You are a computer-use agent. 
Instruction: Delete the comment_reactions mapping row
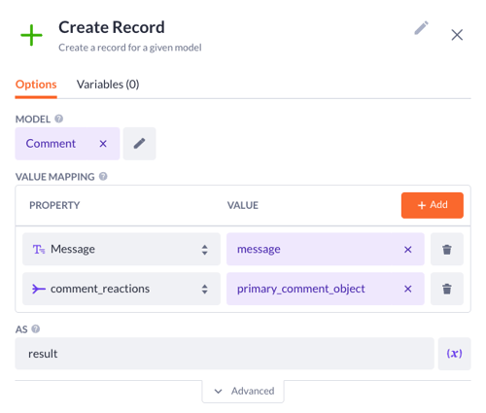tap(447, 289)
